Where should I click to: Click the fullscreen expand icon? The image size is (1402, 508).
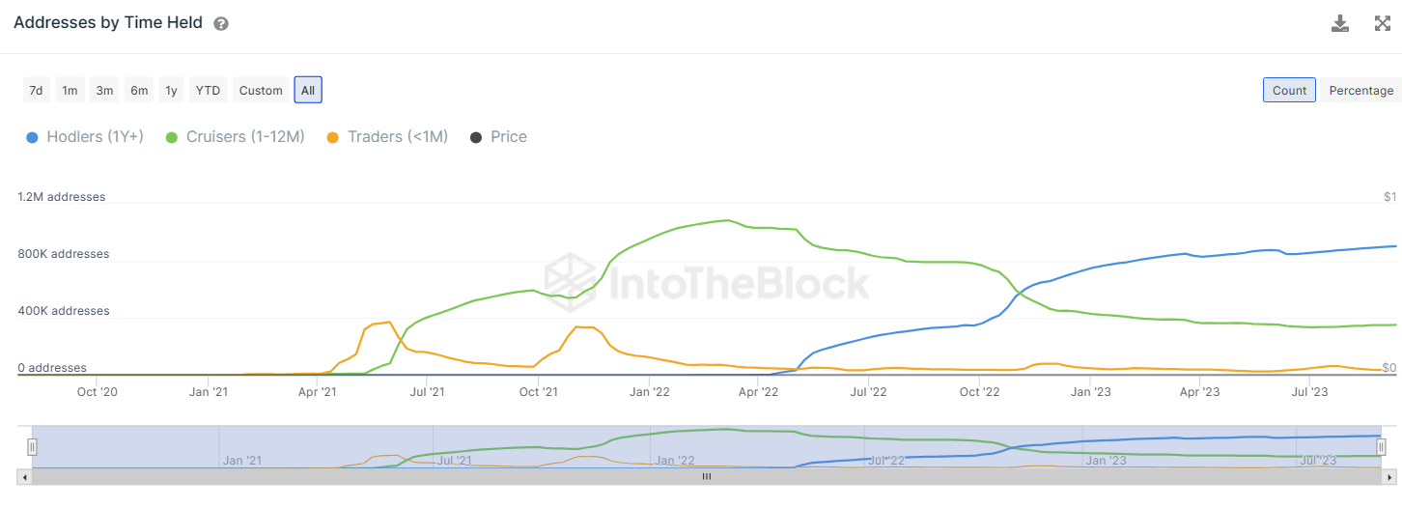[x=1382, y=23]
